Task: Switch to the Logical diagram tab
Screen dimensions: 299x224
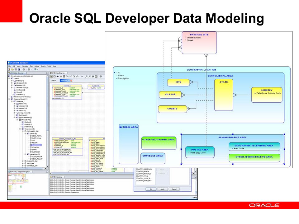Action: click(x=53, y=81)
